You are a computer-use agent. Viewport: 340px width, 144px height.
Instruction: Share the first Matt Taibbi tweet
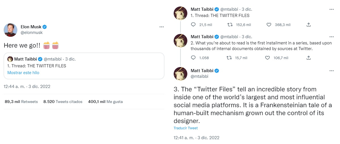[308, 25]
